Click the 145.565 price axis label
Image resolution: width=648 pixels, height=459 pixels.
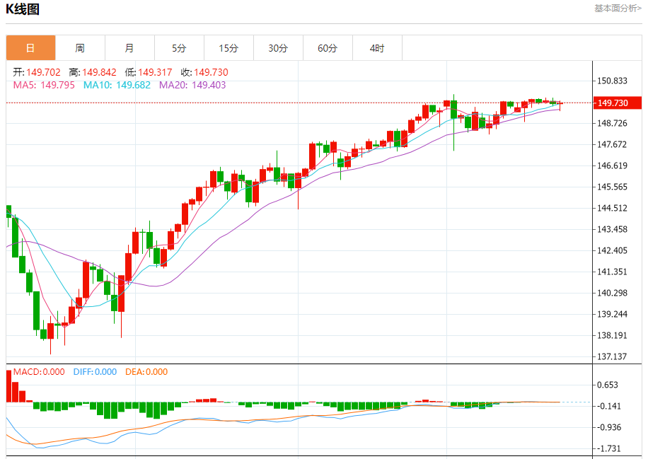tap(612, 187)
